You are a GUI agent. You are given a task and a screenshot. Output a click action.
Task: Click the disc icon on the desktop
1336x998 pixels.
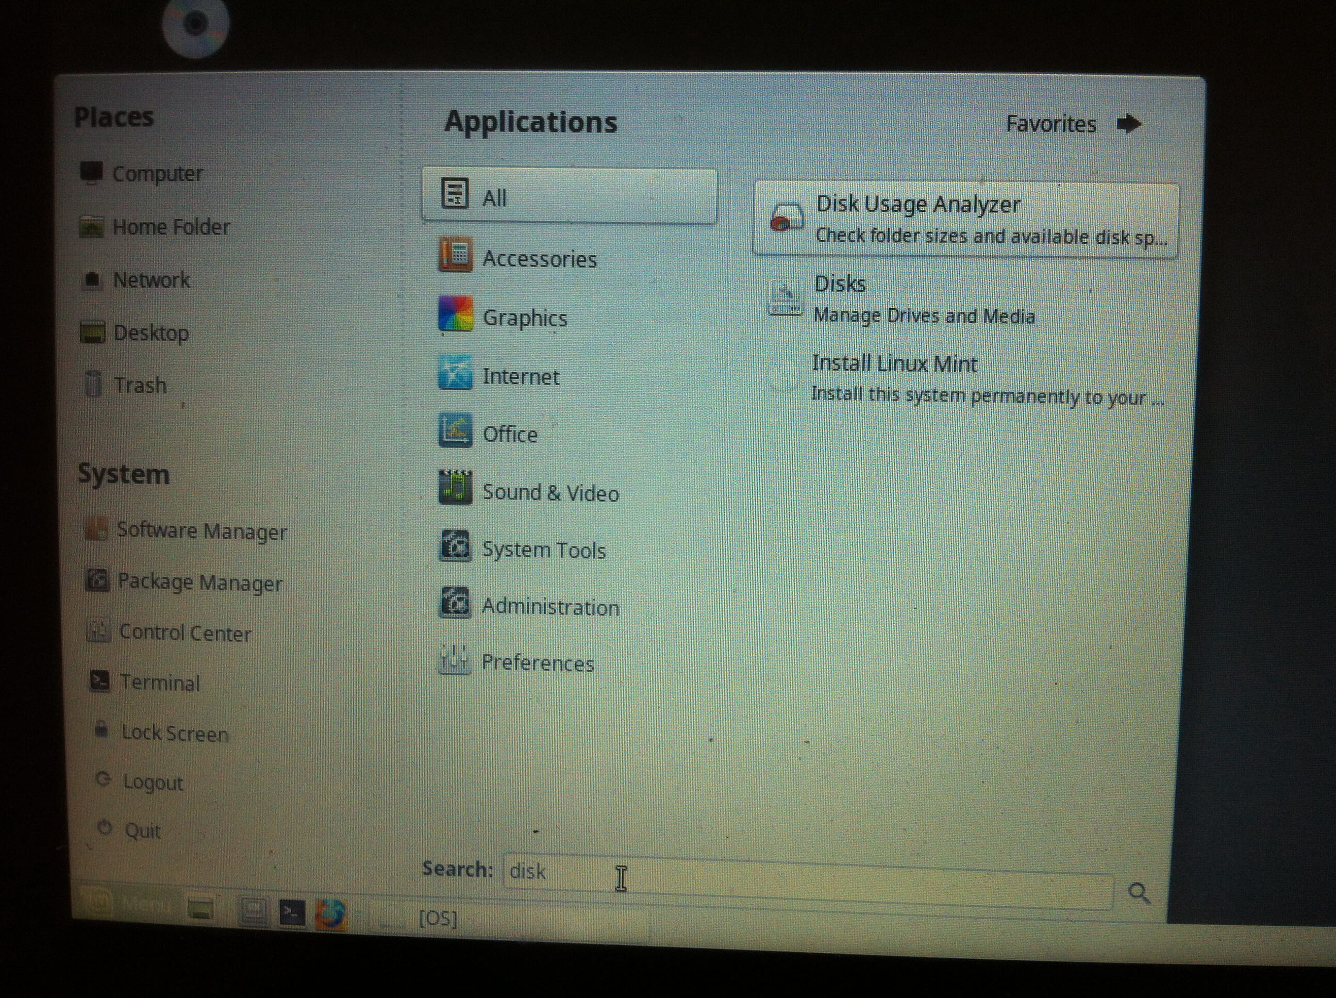pyautogui.click(x=196, y=25)
